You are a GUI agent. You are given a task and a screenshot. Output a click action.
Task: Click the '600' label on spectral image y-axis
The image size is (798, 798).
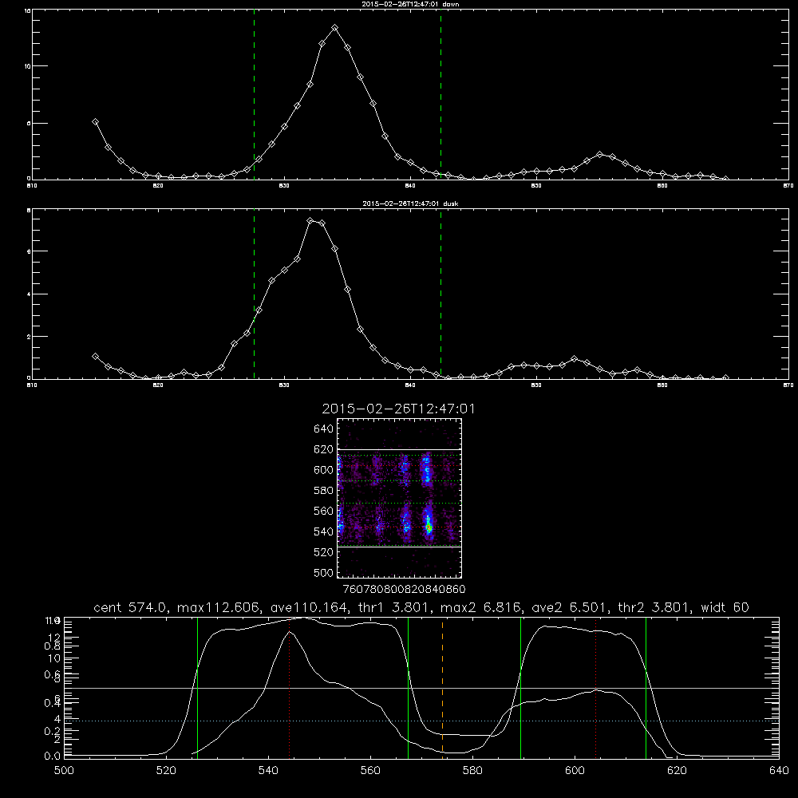tap(323, 470)
